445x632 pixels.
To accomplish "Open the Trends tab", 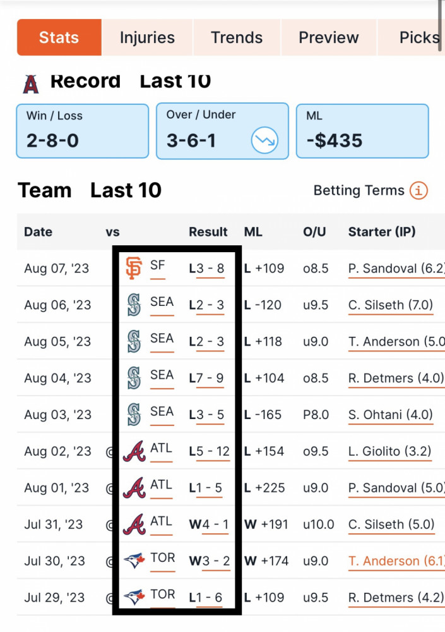I will tap(237, 37).
